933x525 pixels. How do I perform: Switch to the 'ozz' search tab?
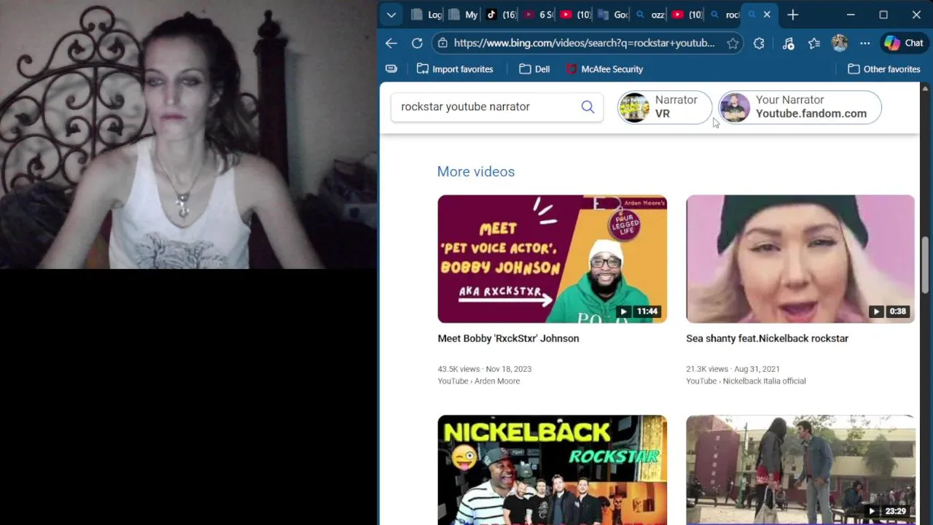[649, 15]
